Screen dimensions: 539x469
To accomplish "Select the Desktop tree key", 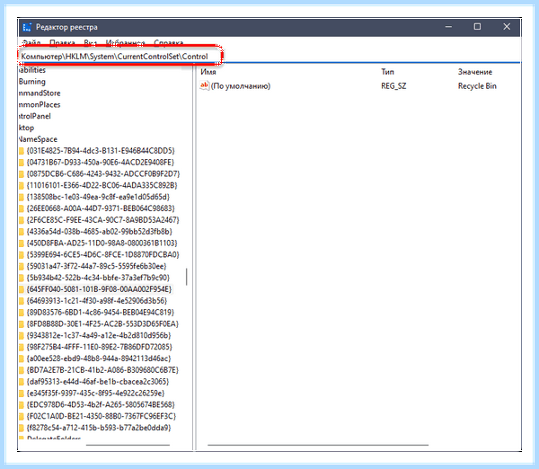I will tap(26, 128).
